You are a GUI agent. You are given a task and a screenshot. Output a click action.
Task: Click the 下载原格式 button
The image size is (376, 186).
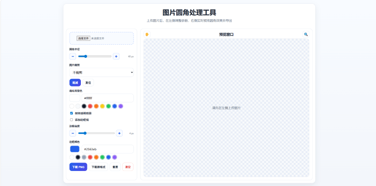point(98,167)
